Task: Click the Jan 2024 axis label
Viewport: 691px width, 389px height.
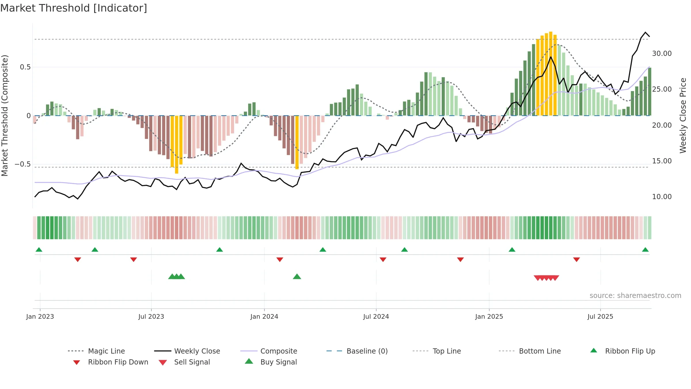Action: [x=264, y=316]
